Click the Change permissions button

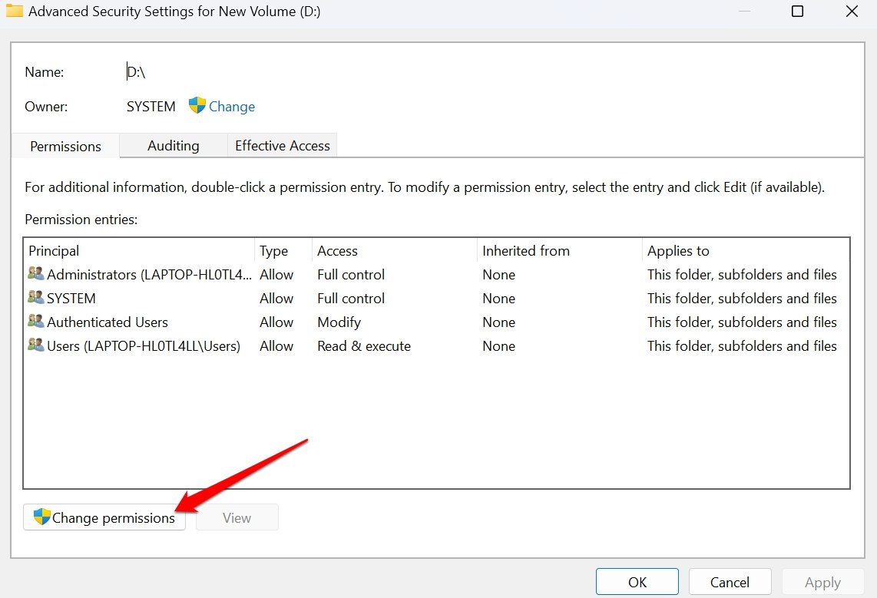click(x=104, y=518)
